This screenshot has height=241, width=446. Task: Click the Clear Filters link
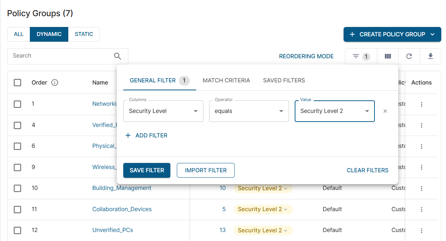[x=367, y=170]
